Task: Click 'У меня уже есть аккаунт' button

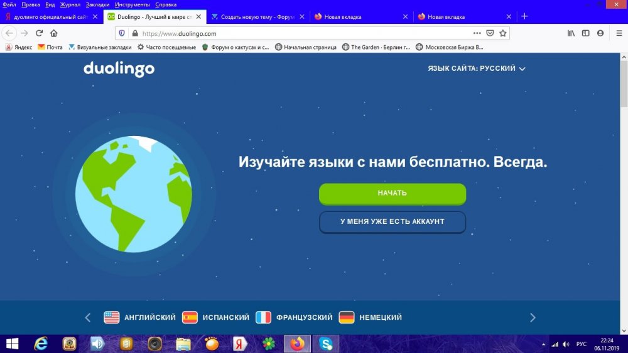Action: coord(392,222)
